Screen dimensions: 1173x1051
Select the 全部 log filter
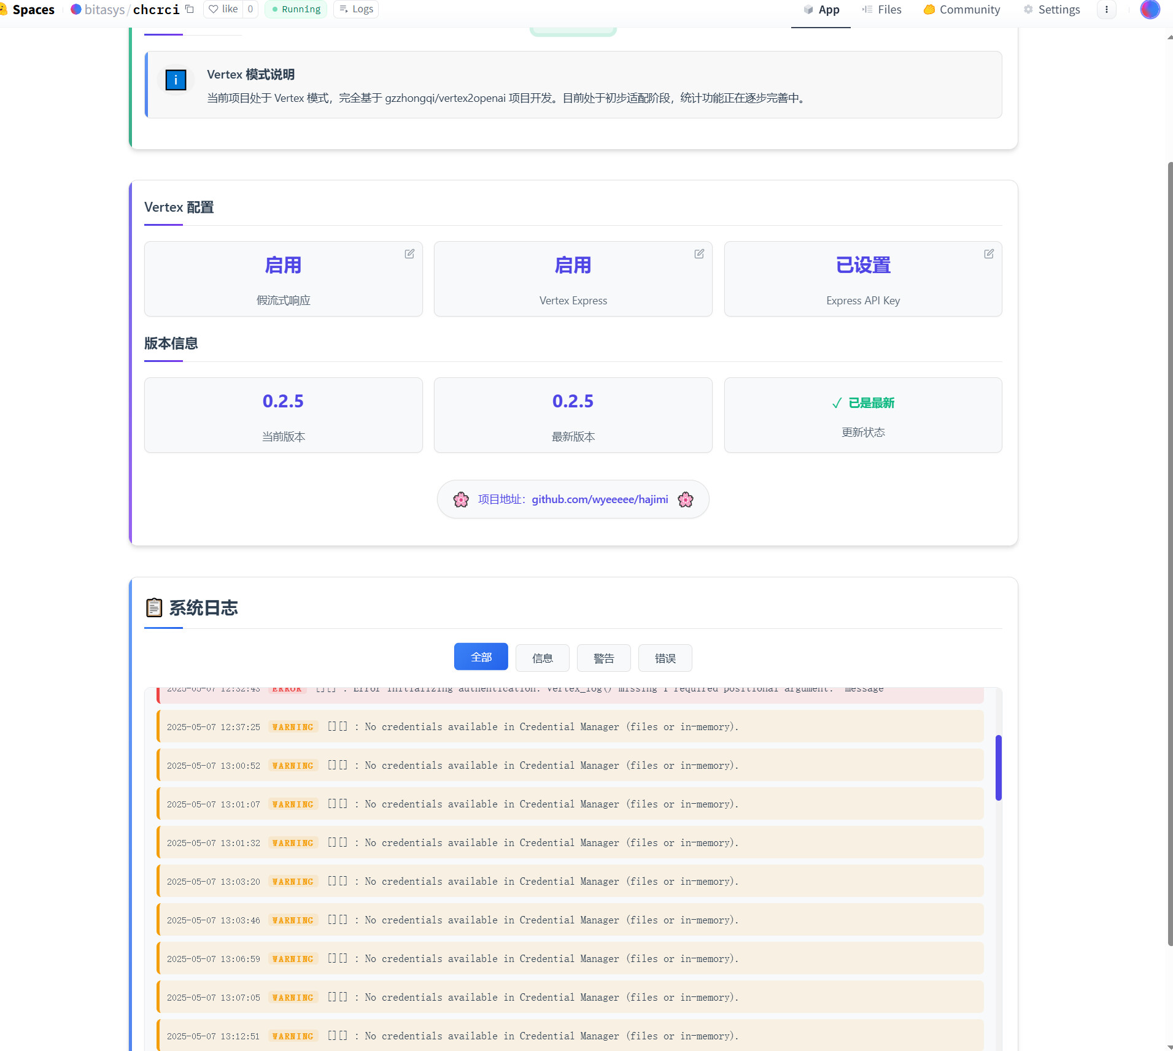481,657
